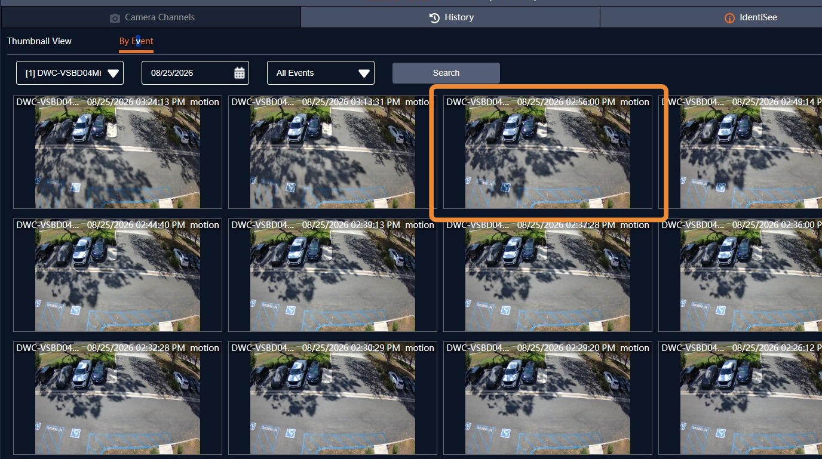
Task: Open the 02:26:12 PM event thumbnail
Action: pyautogui.click(x=740, y=398)
